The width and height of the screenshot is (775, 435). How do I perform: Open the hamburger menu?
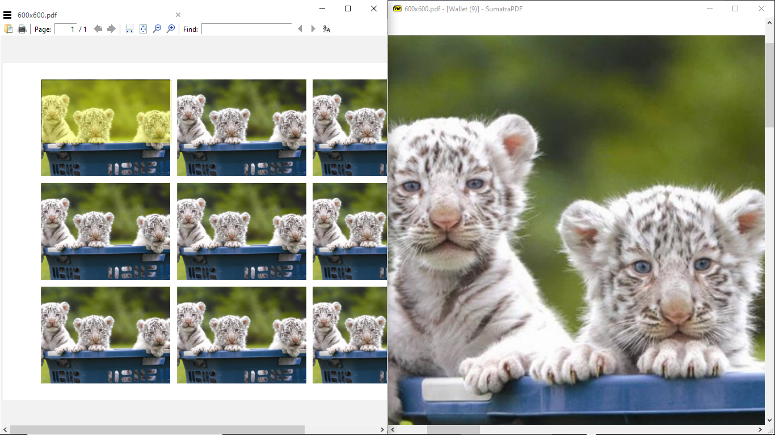(7, 14)
